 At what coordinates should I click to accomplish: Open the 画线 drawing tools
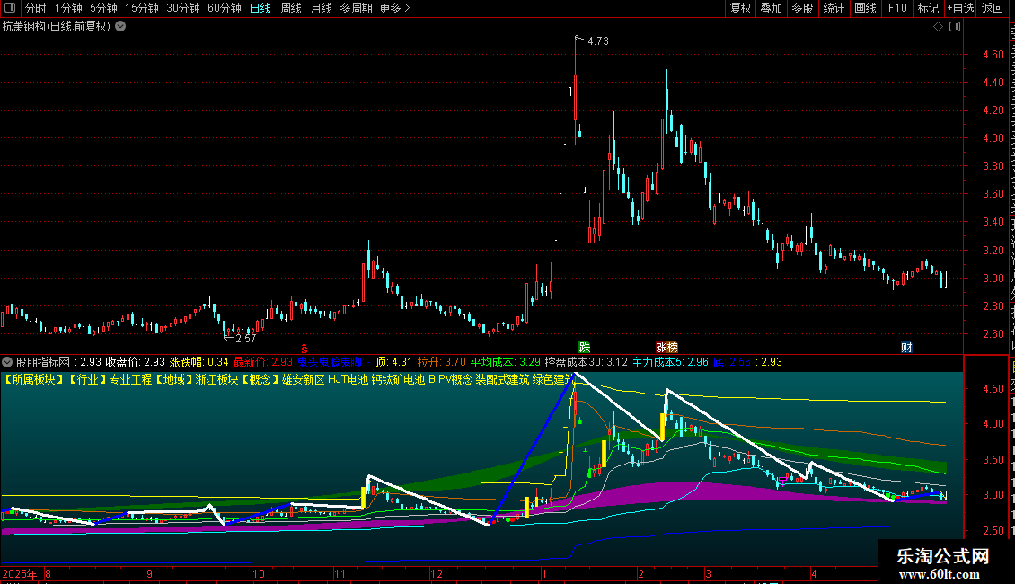[865, 8]
